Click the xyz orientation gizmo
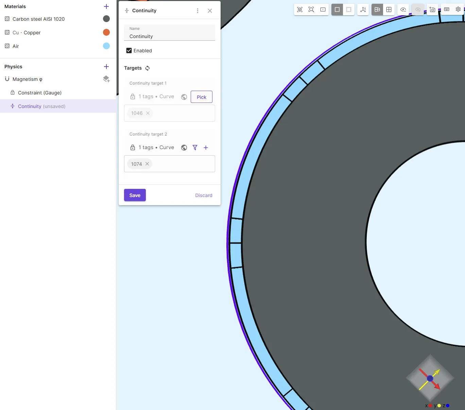Screen dimensions: 465x410 (x=430, y=378)
